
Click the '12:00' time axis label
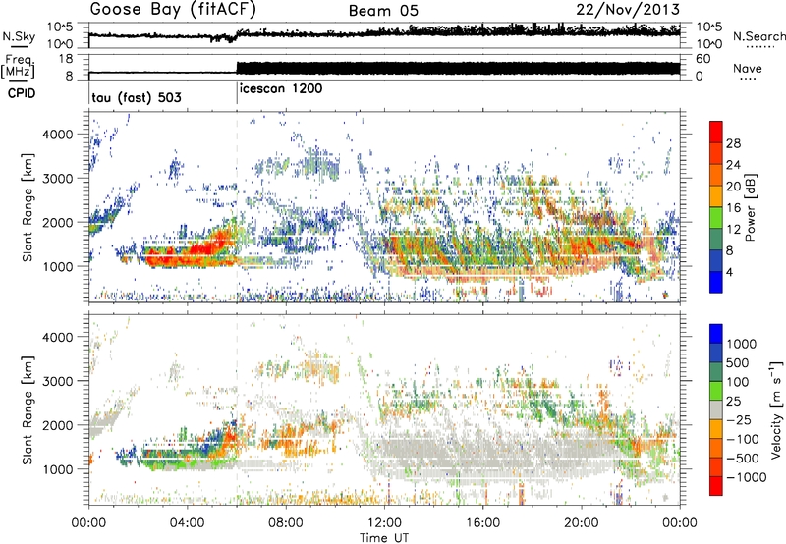point(384,523)
